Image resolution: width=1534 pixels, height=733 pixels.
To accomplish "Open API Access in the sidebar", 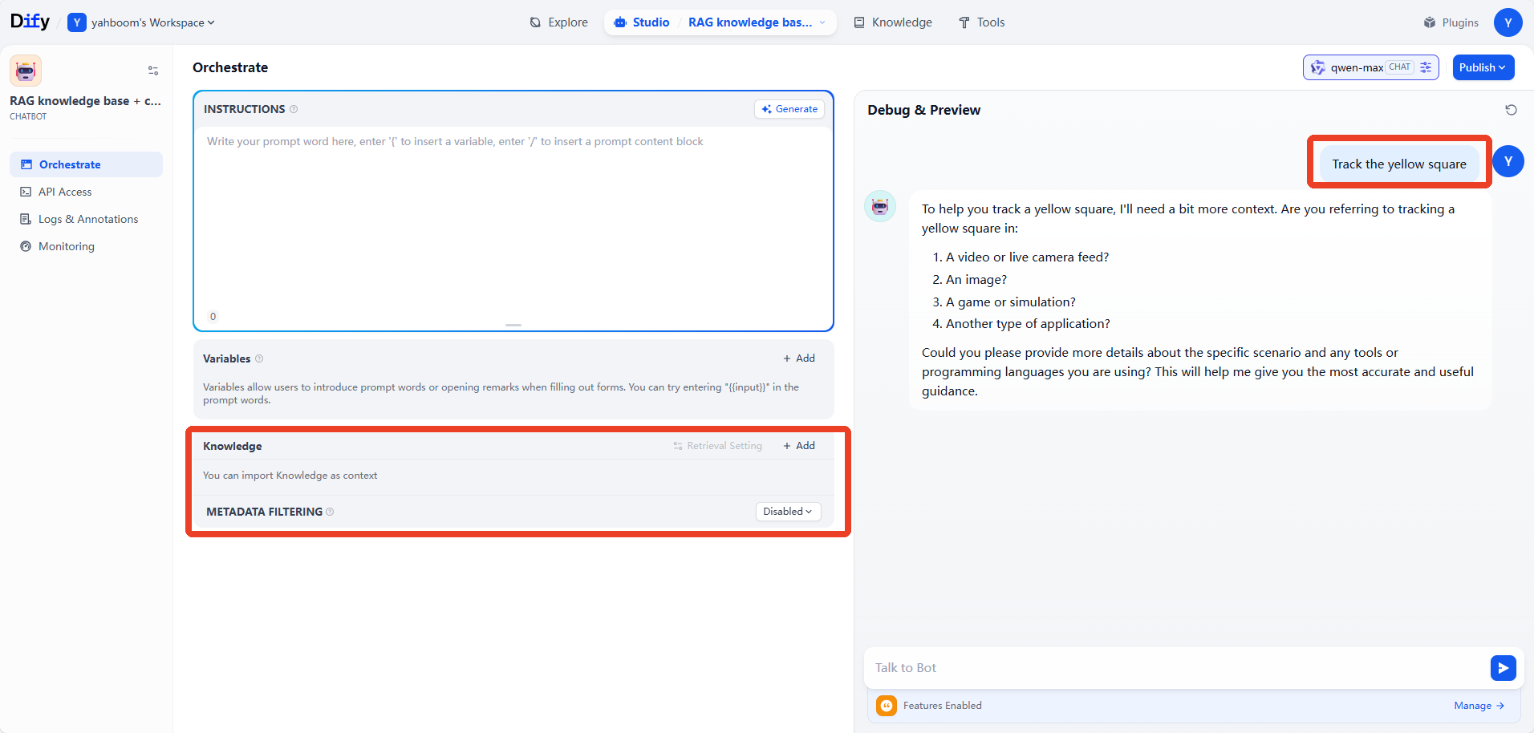I will coord(86,192).
